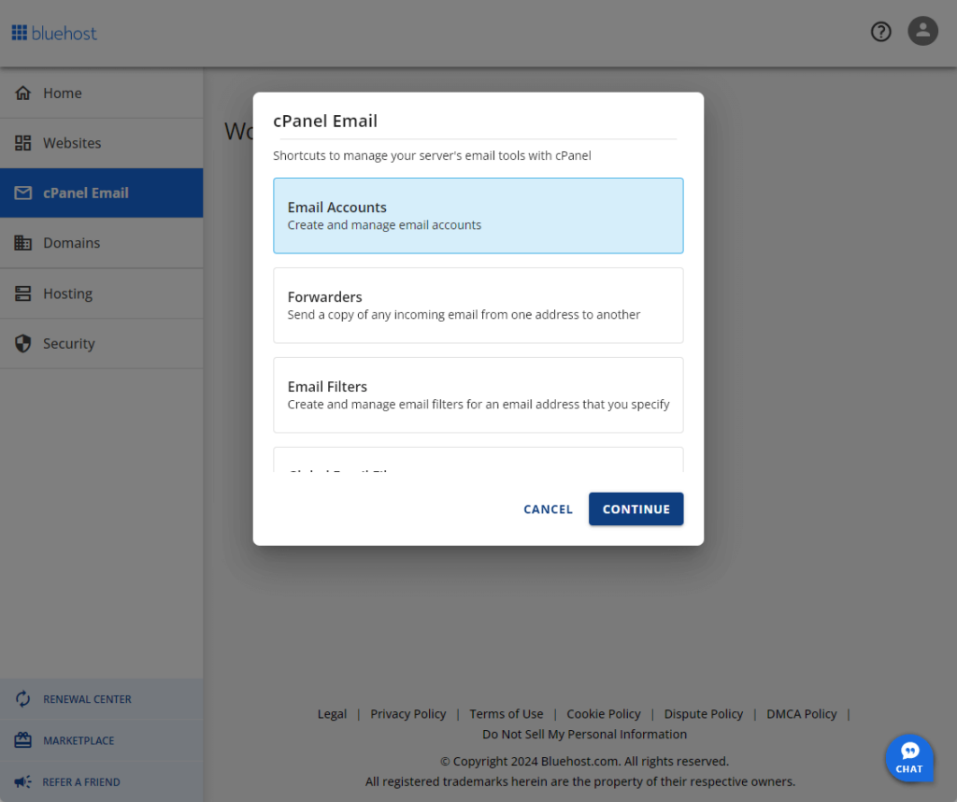The width and height of the screenshot is (957, 802).
Task: Click the bluehost wordmark text
Action: (x=64, y=34)
